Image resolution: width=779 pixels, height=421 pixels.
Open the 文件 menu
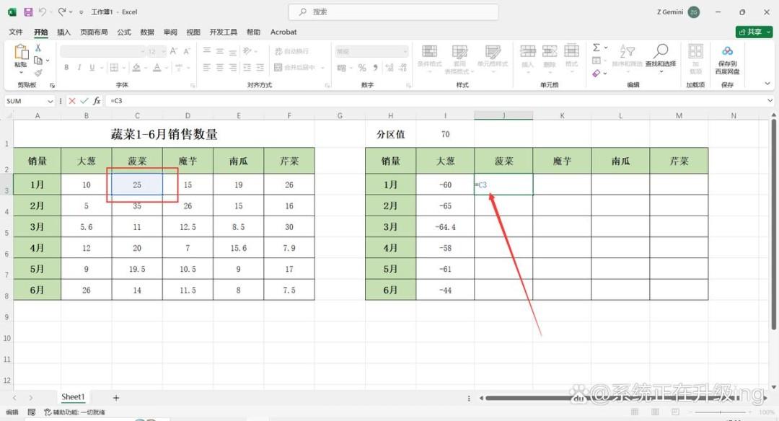(x=15, y=32)
